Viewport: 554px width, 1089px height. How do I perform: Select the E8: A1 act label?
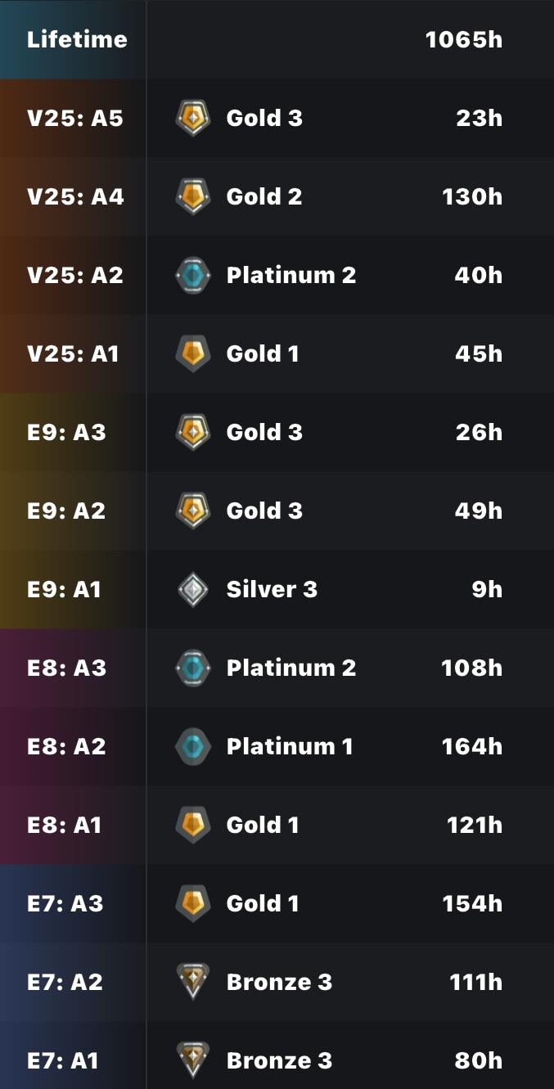point(65,825)
